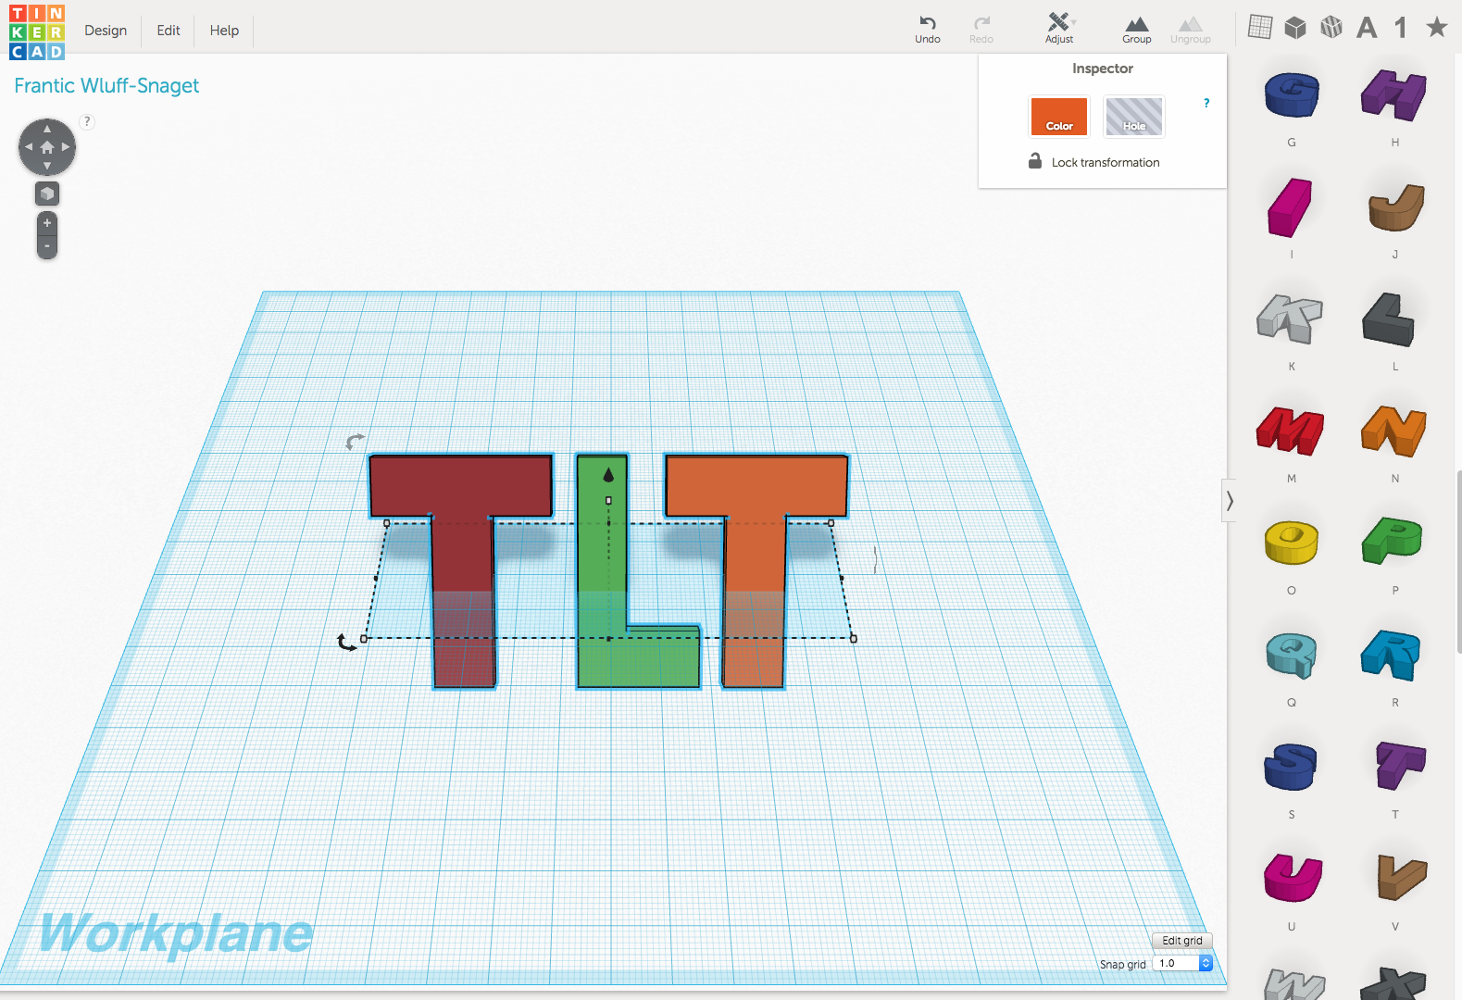The width and height of the screenshot is (1462, 1000).
Task: Open the letters shape category (A)
Action: tap(1367, 28)
